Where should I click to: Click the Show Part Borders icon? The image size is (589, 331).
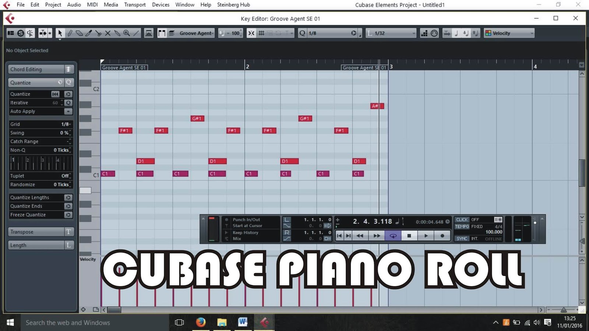click(x=162, y=33)
